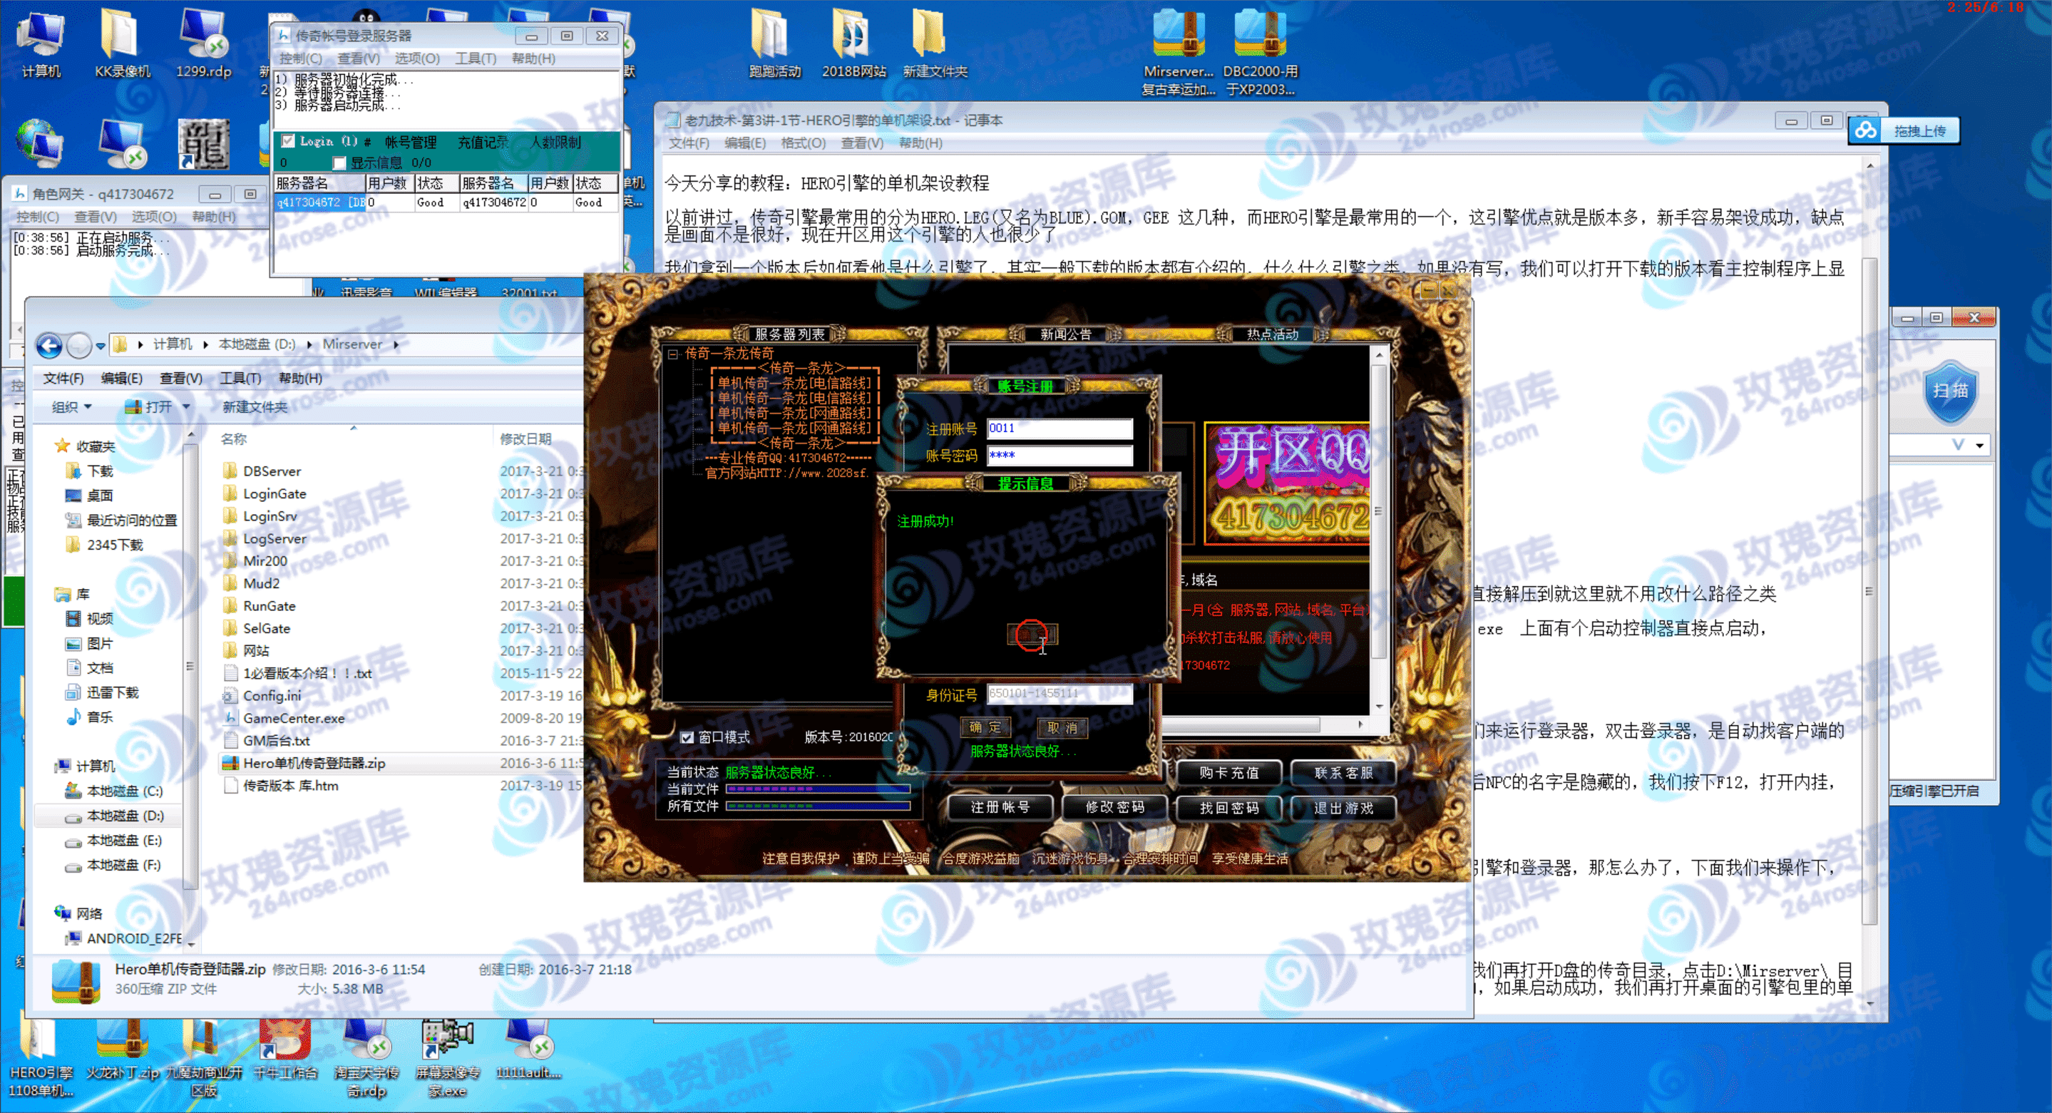Click the Explorer back navigation arrow
The image size is (2052, 1113).
[x=49, y=345]
